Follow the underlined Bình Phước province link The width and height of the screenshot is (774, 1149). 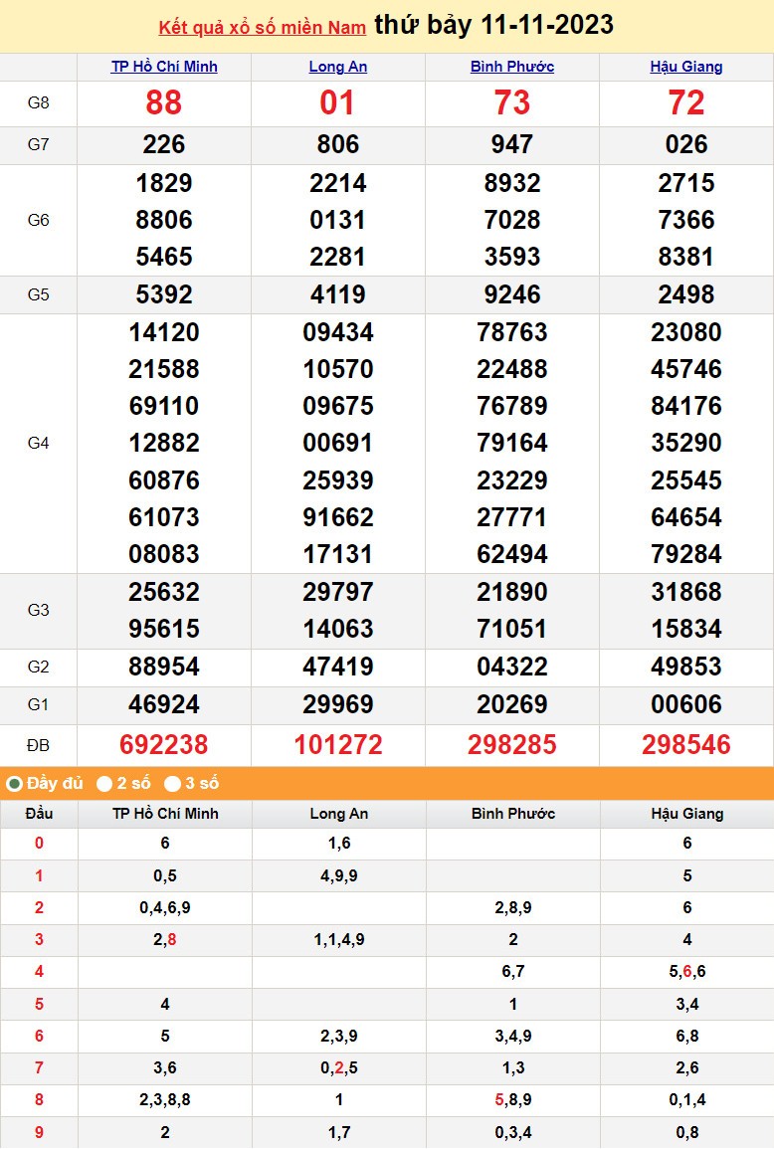pyautogui.click(x=512, y=67)
